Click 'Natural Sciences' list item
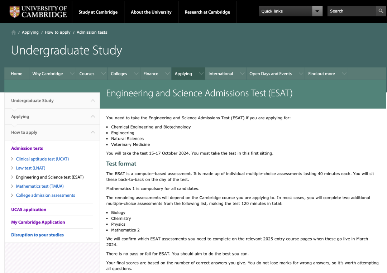The height and width of the screenshot is (273, 387). click(127, 139)
